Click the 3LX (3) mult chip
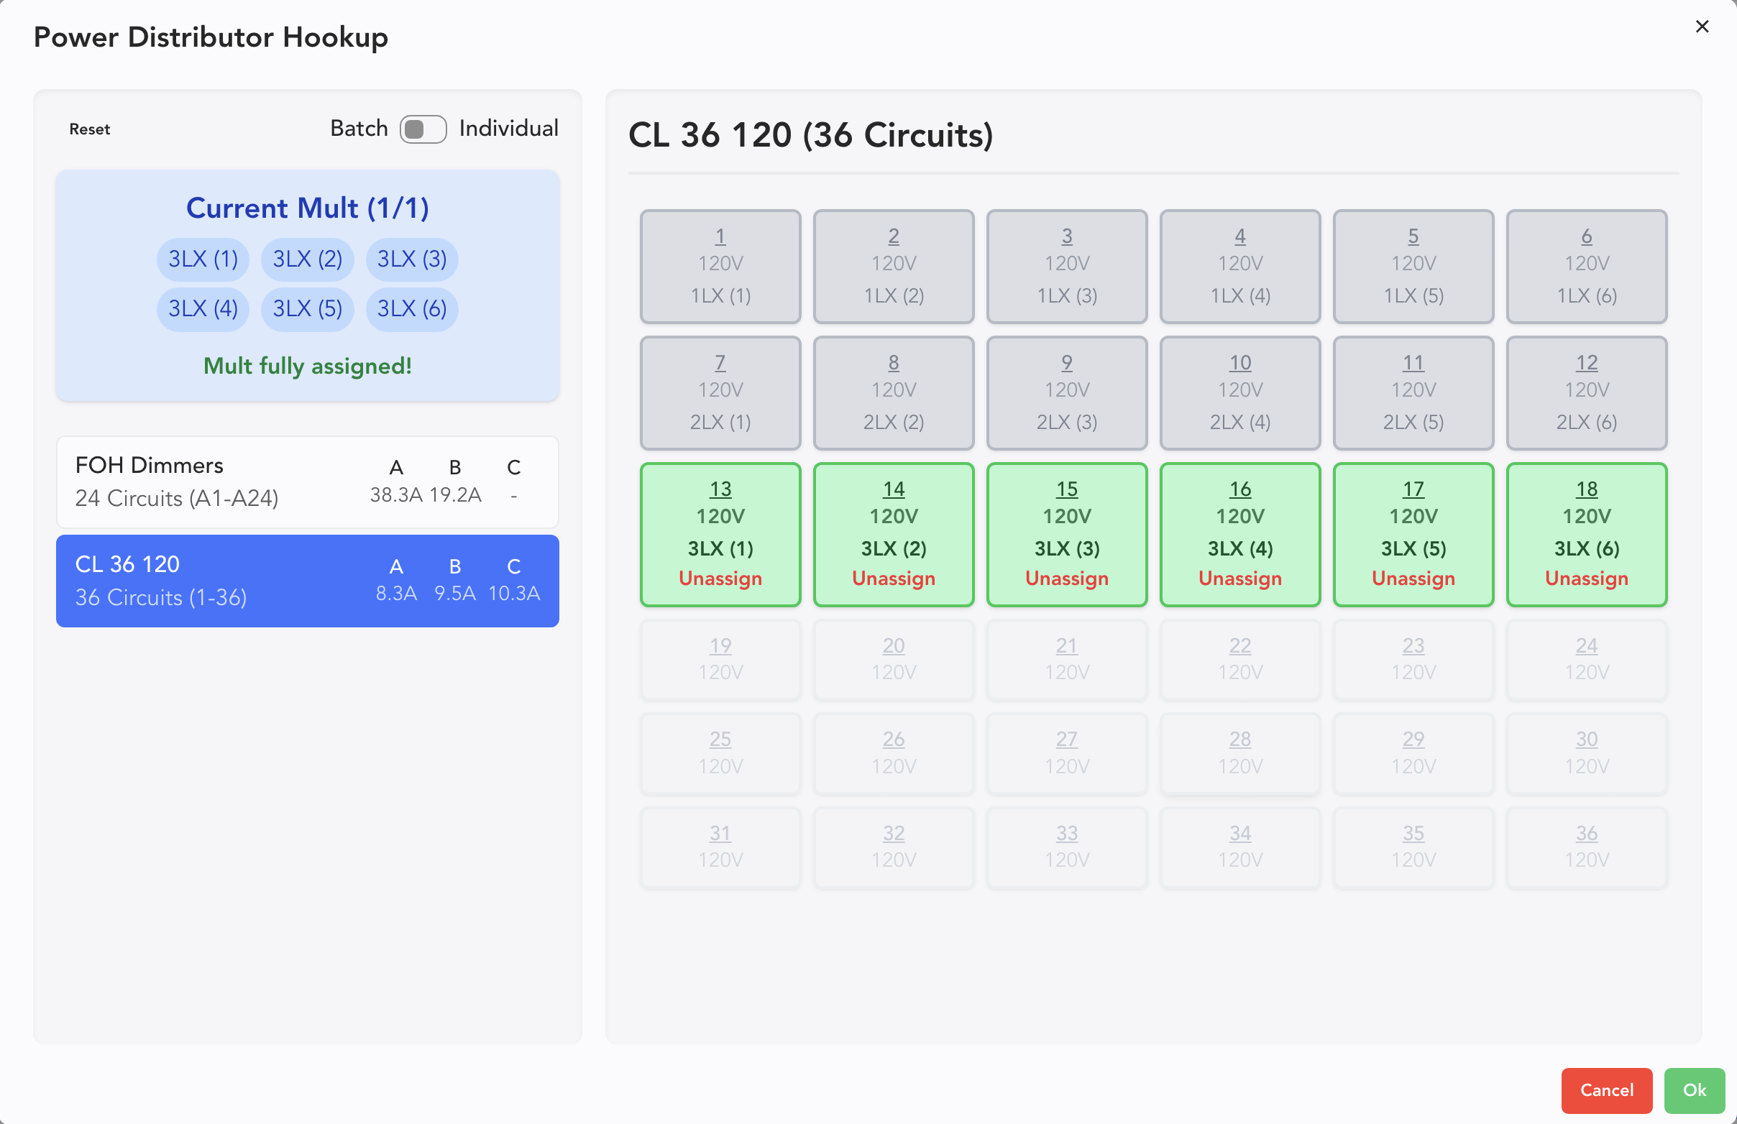Screen dimensions: 1737x1124 412,259
